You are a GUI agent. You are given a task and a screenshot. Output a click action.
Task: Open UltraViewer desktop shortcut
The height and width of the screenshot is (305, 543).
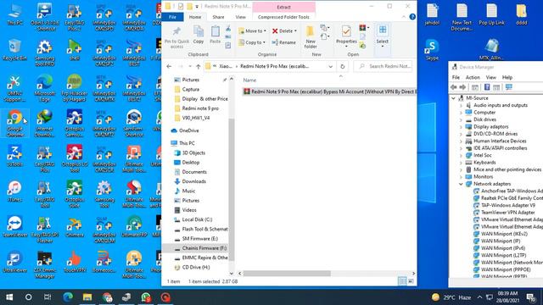[x=15, y=262]
